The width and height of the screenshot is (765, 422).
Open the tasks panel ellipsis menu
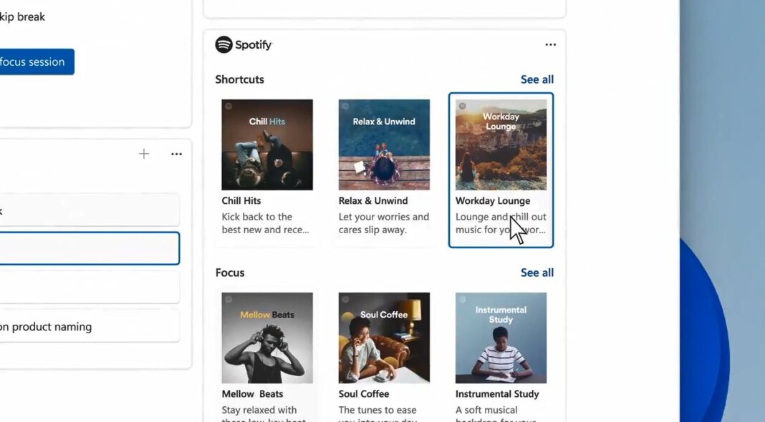point(176,153)
